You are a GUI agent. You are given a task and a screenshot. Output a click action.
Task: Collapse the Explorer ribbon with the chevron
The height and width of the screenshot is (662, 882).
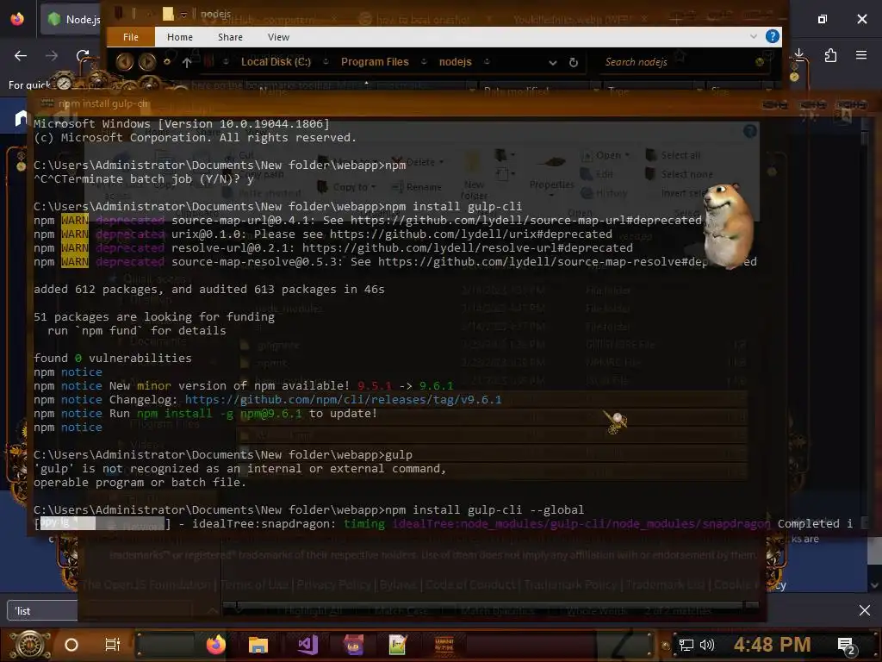(753, 36)
